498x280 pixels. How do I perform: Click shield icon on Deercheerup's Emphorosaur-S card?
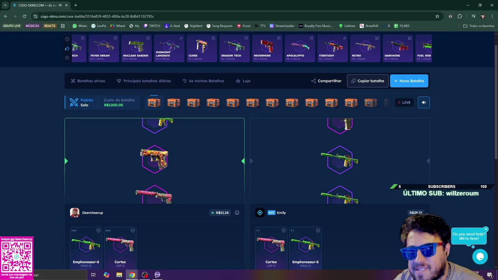coord(98,231)
